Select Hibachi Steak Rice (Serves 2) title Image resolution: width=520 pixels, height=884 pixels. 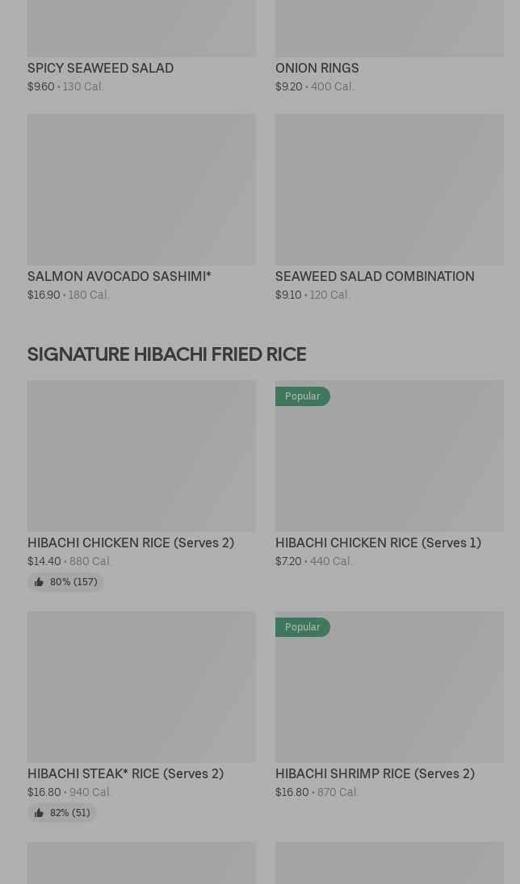coord(125,774)
